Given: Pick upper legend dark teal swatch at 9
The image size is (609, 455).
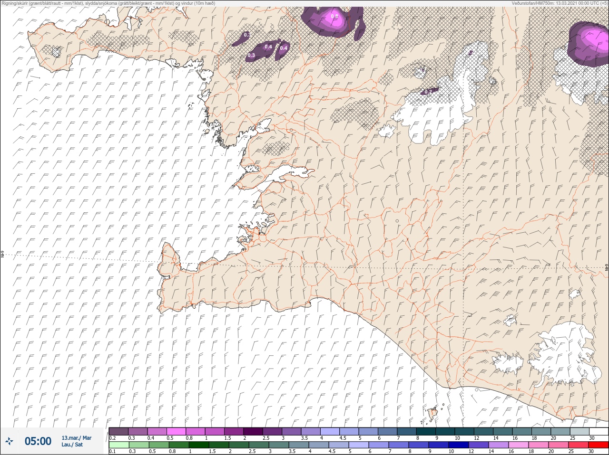Looking at the screenshot, I should (x=445, y=431).
